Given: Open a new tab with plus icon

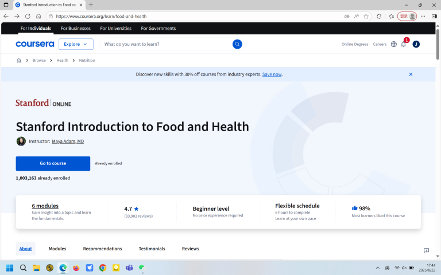Looking at the screenshot, I should click(x=91, y=5).
